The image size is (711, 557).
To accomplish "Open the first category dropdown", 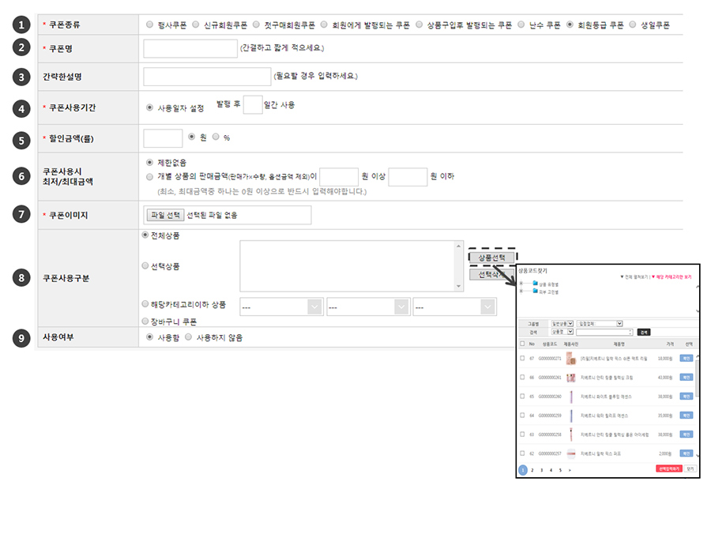I will pos(282,307).
